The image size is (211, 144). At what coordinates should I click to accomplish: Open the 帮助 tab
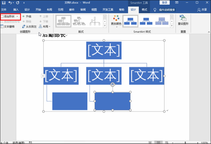[122, 10]
